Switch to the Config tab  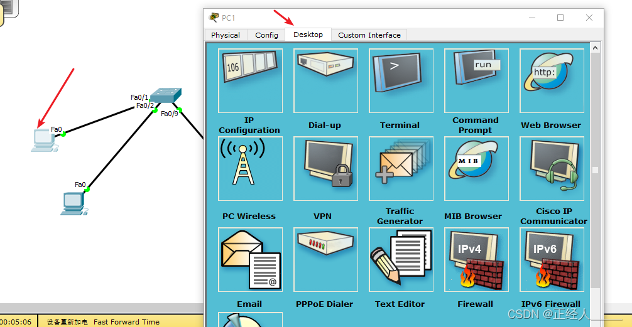coord(266,35)
